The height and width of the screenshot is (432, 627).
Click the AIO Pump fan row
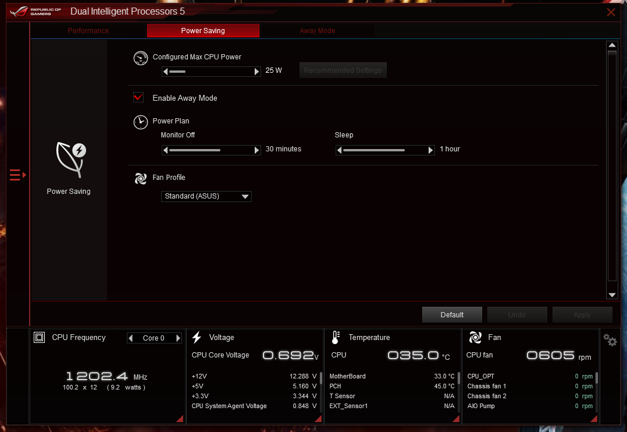click(530, 406)
